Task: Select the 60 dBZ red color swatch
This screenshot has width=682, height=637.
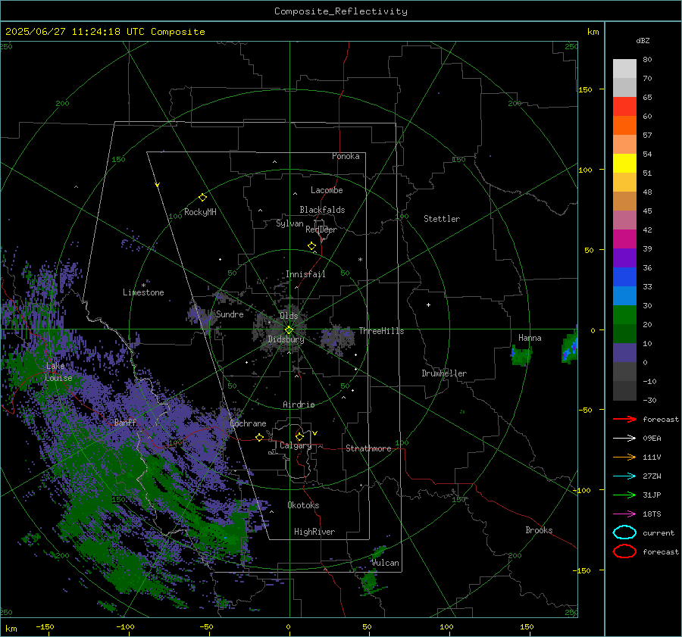Action: tap(624, 106)
